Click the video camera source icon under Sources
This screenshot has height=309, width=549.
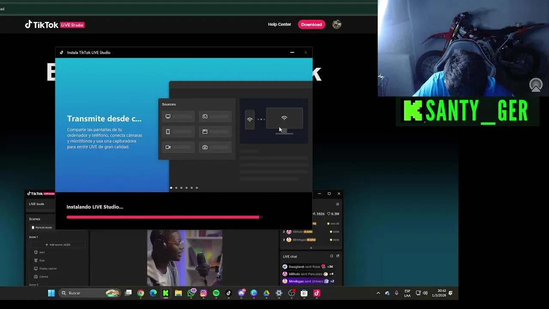tap(168, 147)
